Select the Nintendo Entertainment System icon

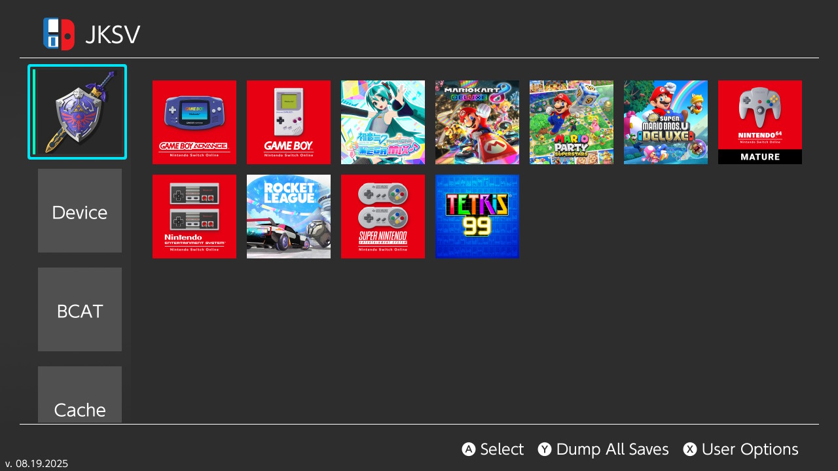[194, 217]
